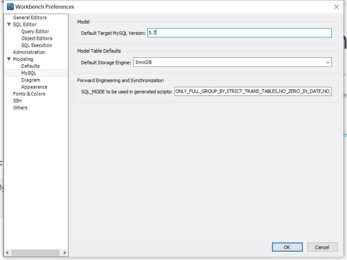Click the 'Default Storage Engine:' label
The image size is (347, 260).
106,62
